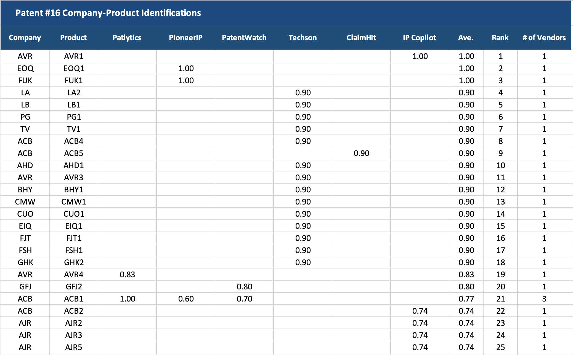The image size is (573, 355).
Task: Click the product cell "AVR4"
Action: (x=74, y=275)
